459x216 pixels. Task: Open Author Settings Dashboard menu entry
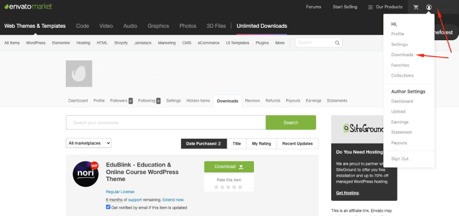coord(402,101)
